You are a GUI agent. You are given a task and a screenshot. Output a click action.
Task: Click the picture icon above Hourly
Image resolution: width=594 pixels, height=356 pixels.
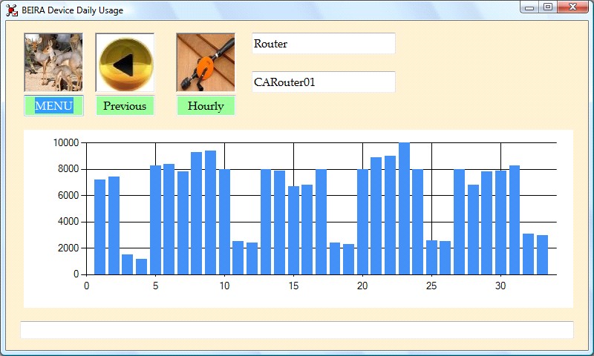click(x=206, y=62)
